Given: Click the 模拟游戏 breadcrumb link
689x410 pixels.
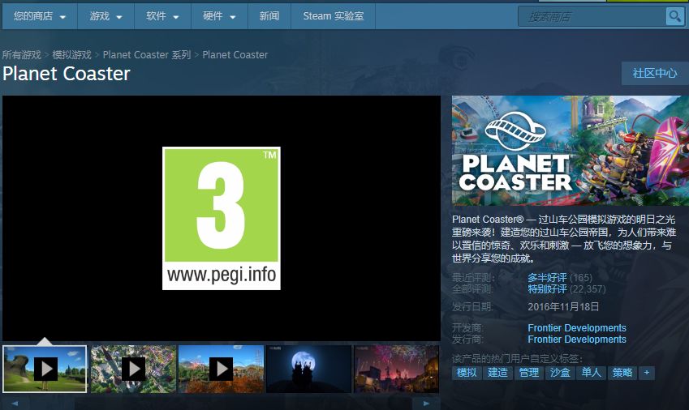Looking at the screenshot, I should pos(71,55).
